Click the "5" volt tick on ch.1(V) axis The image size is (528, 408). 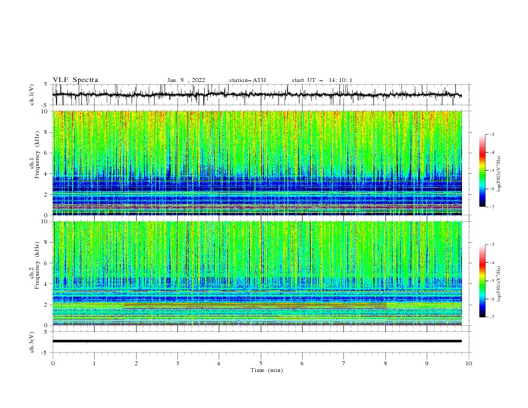pyautogui.click(x=47, y=84)
